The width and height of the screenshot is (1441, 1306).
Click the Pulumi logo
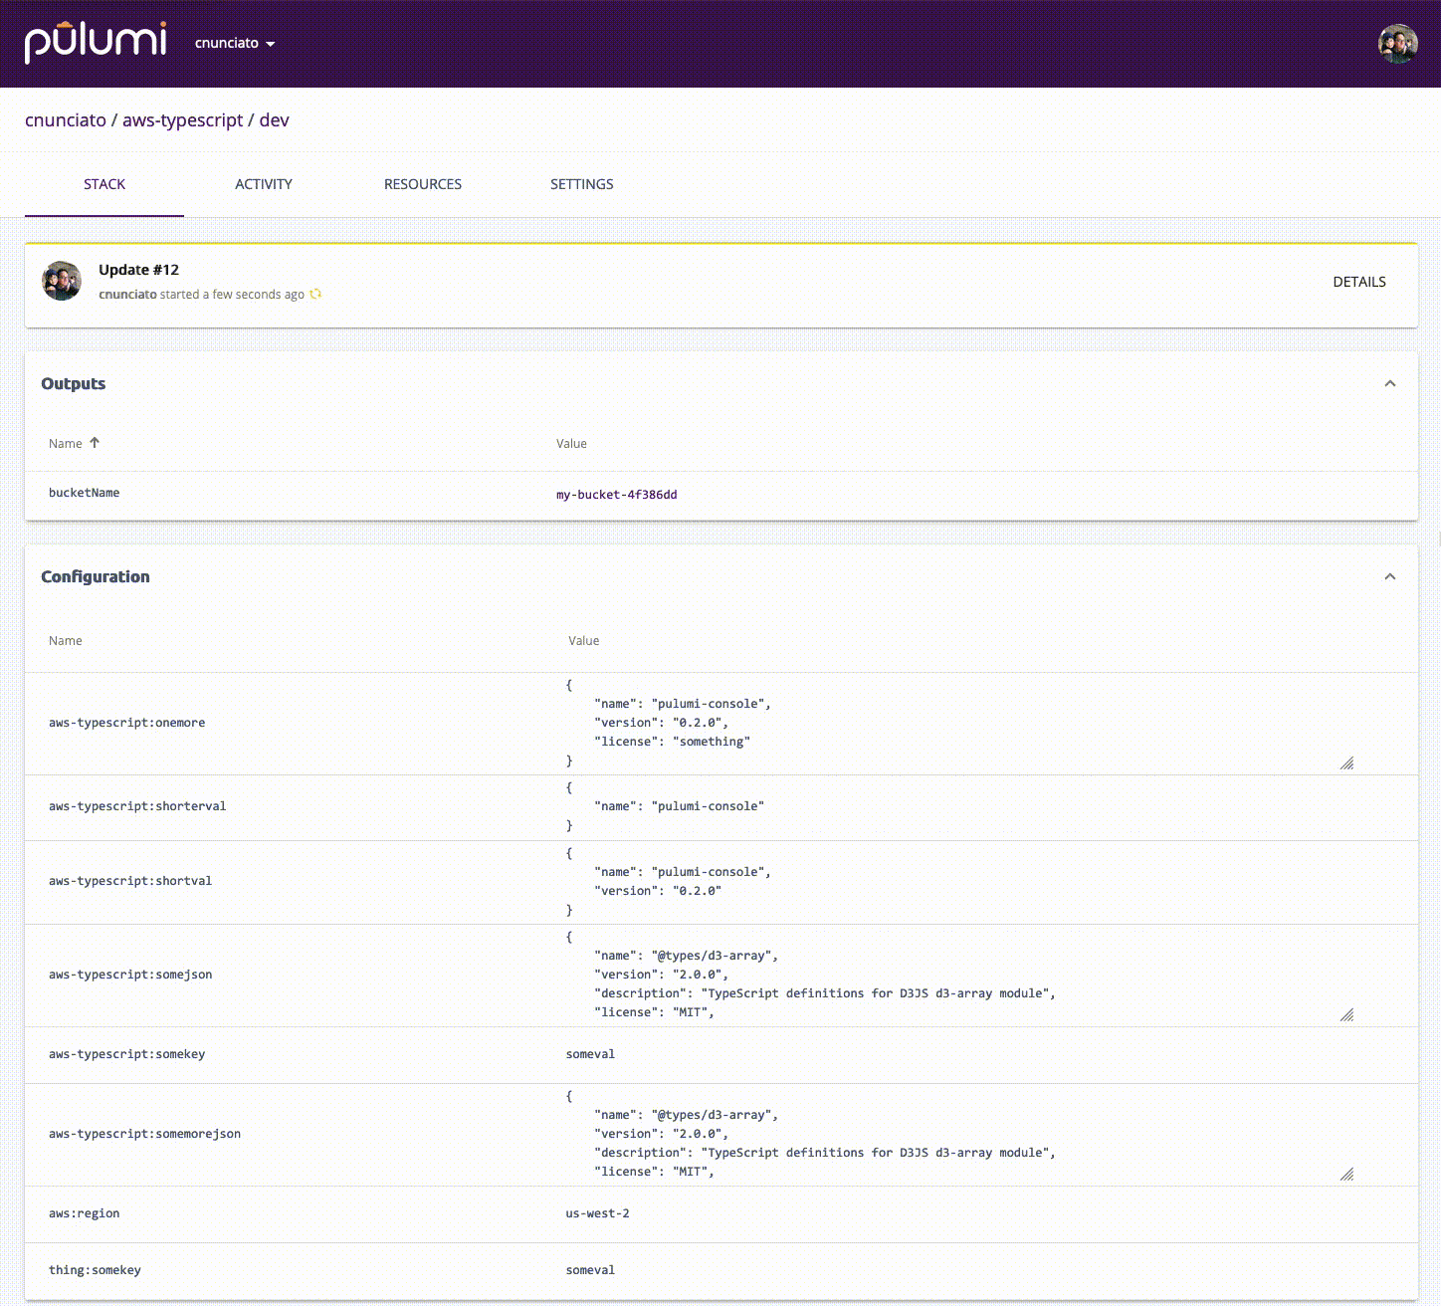(95, 42)
